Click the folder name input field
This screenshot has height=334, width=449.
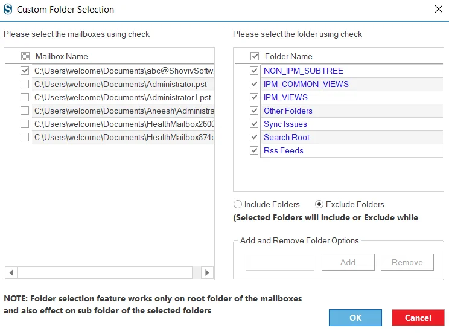pos(280,262)
